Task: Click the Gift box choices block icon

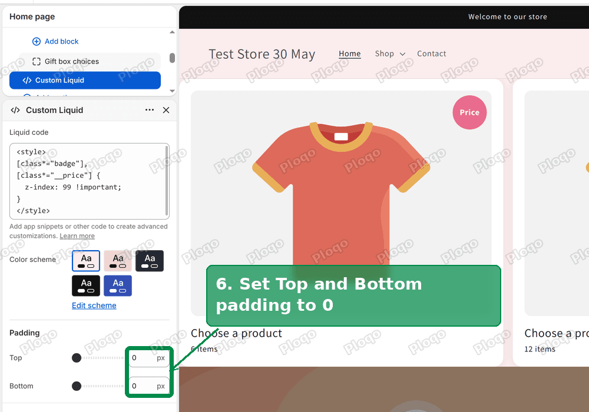Action: coord(37,62)
